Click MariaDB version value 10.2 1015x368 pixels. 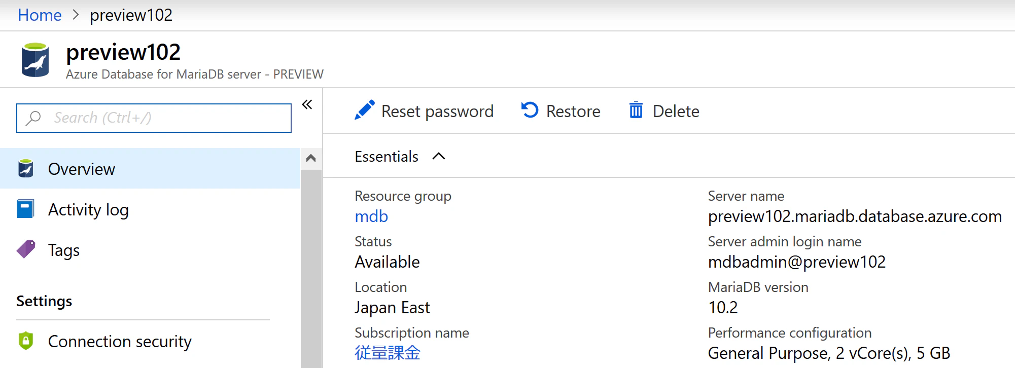(723, 308)
